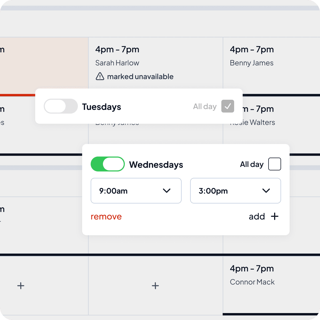Click the red remove link
The height and width of the screenshot is (320, 320).
[106, 217]
